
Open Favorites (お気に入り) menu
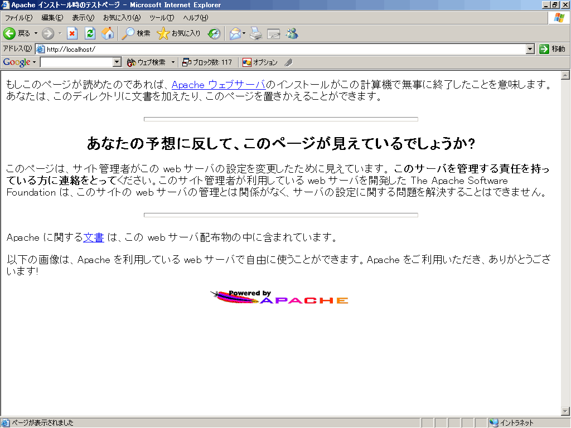click(x=122, y=17)
